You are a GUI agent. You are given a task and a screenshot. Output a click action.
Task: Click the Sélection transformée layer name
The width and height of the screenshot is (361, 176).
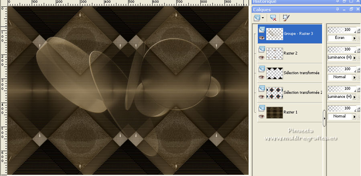(x=302, y=73)
